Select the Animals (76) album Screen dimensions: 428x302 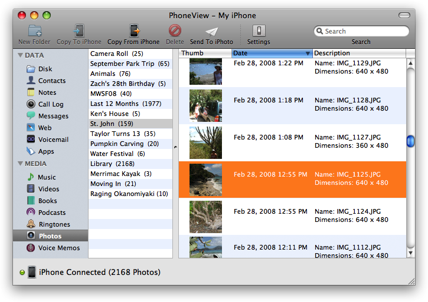[x=130, y=74]
